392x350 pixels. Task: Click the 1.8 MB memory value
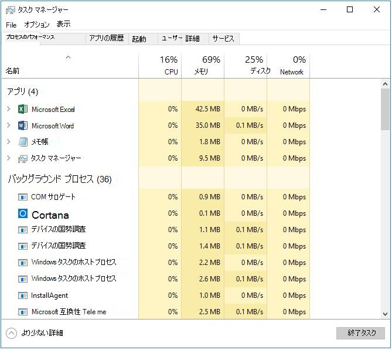point(210,142)
